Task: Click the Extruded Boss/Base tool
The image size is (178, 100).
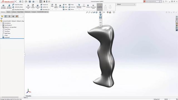Action: [x=3, y=7]
